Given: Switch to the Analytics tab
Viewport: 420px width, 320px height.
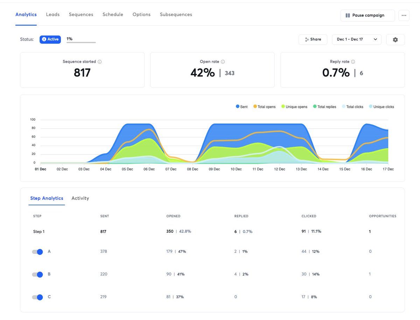Looking at the screenshot, I should pos(26,15).
